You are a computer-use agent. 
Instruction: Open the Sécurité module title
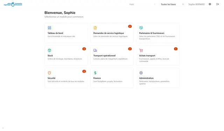click(51, 78)
